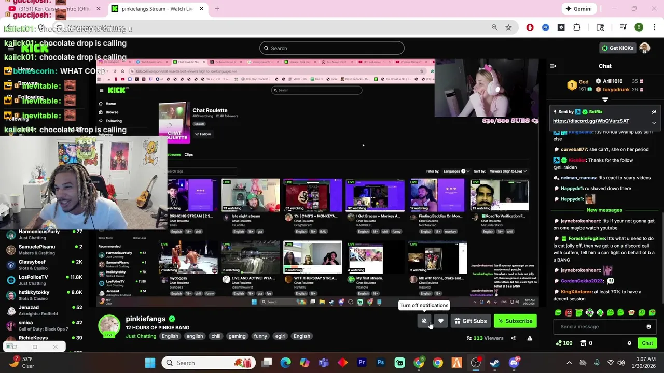This screenshot has height=373, width=664.
Task: Open Microsoft Teams from the taskbar
Action: click(x=324, y=363)
